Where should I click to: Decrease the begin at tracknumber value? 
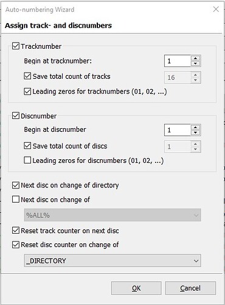[x=195, y=63]
